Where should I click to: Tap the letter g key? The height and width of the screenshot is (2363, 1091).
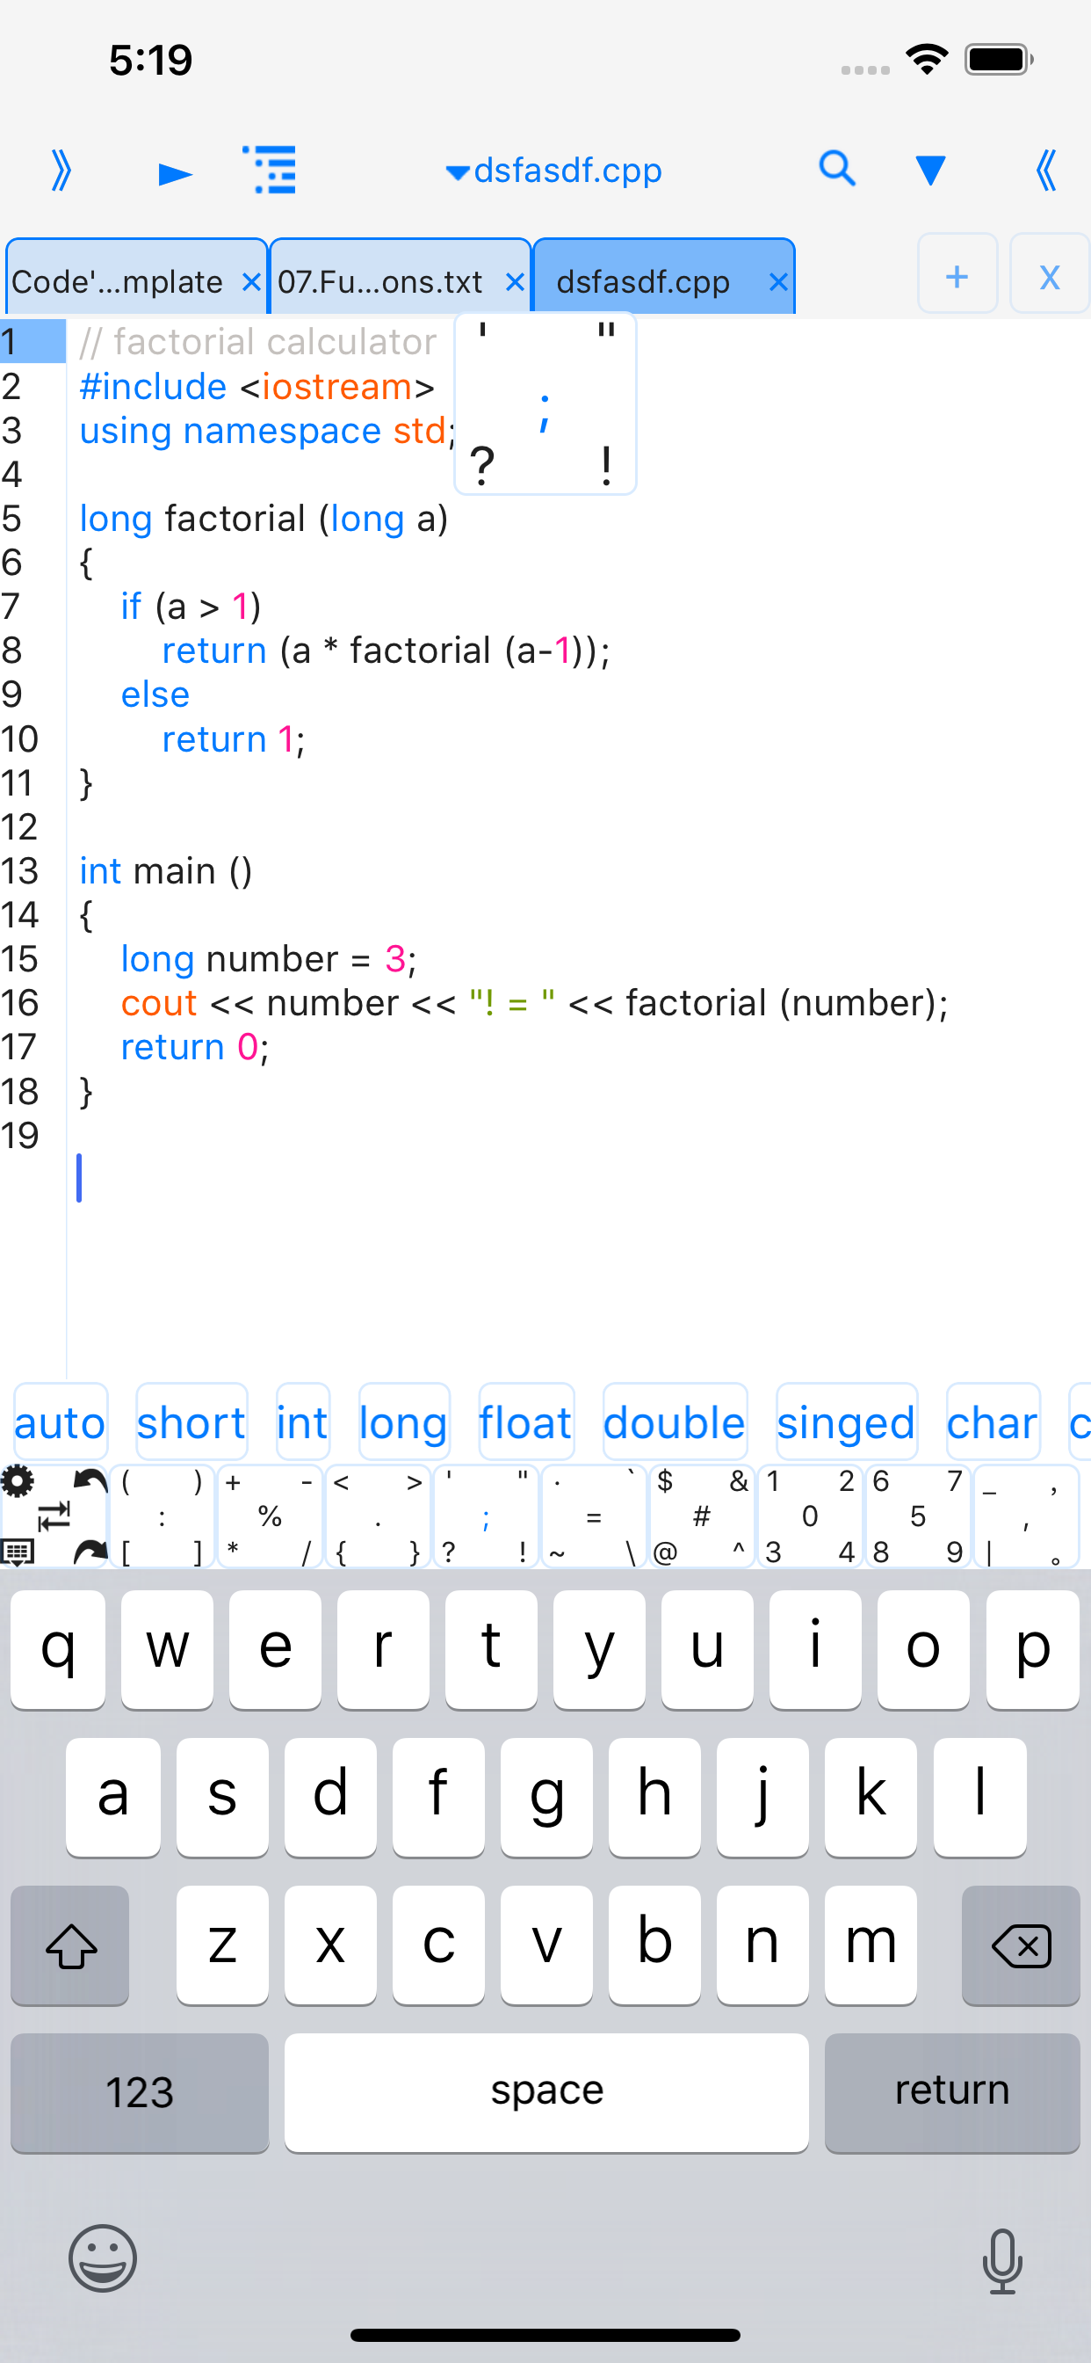point(546,1797)
